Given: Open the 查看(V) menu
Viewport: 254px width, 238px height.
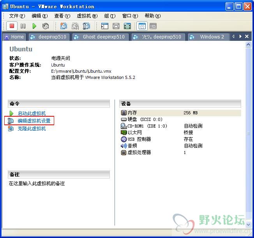Looking at the screenshot, I should [x=62, y=16].
